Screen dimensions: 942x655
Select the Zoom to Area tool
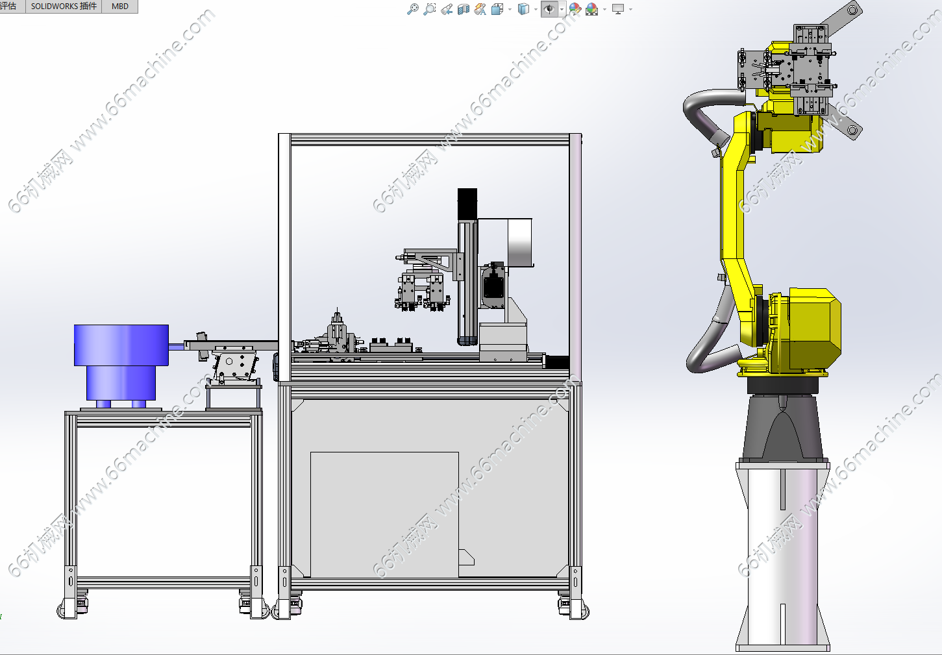pyautogui.click(x=429, y=9)
